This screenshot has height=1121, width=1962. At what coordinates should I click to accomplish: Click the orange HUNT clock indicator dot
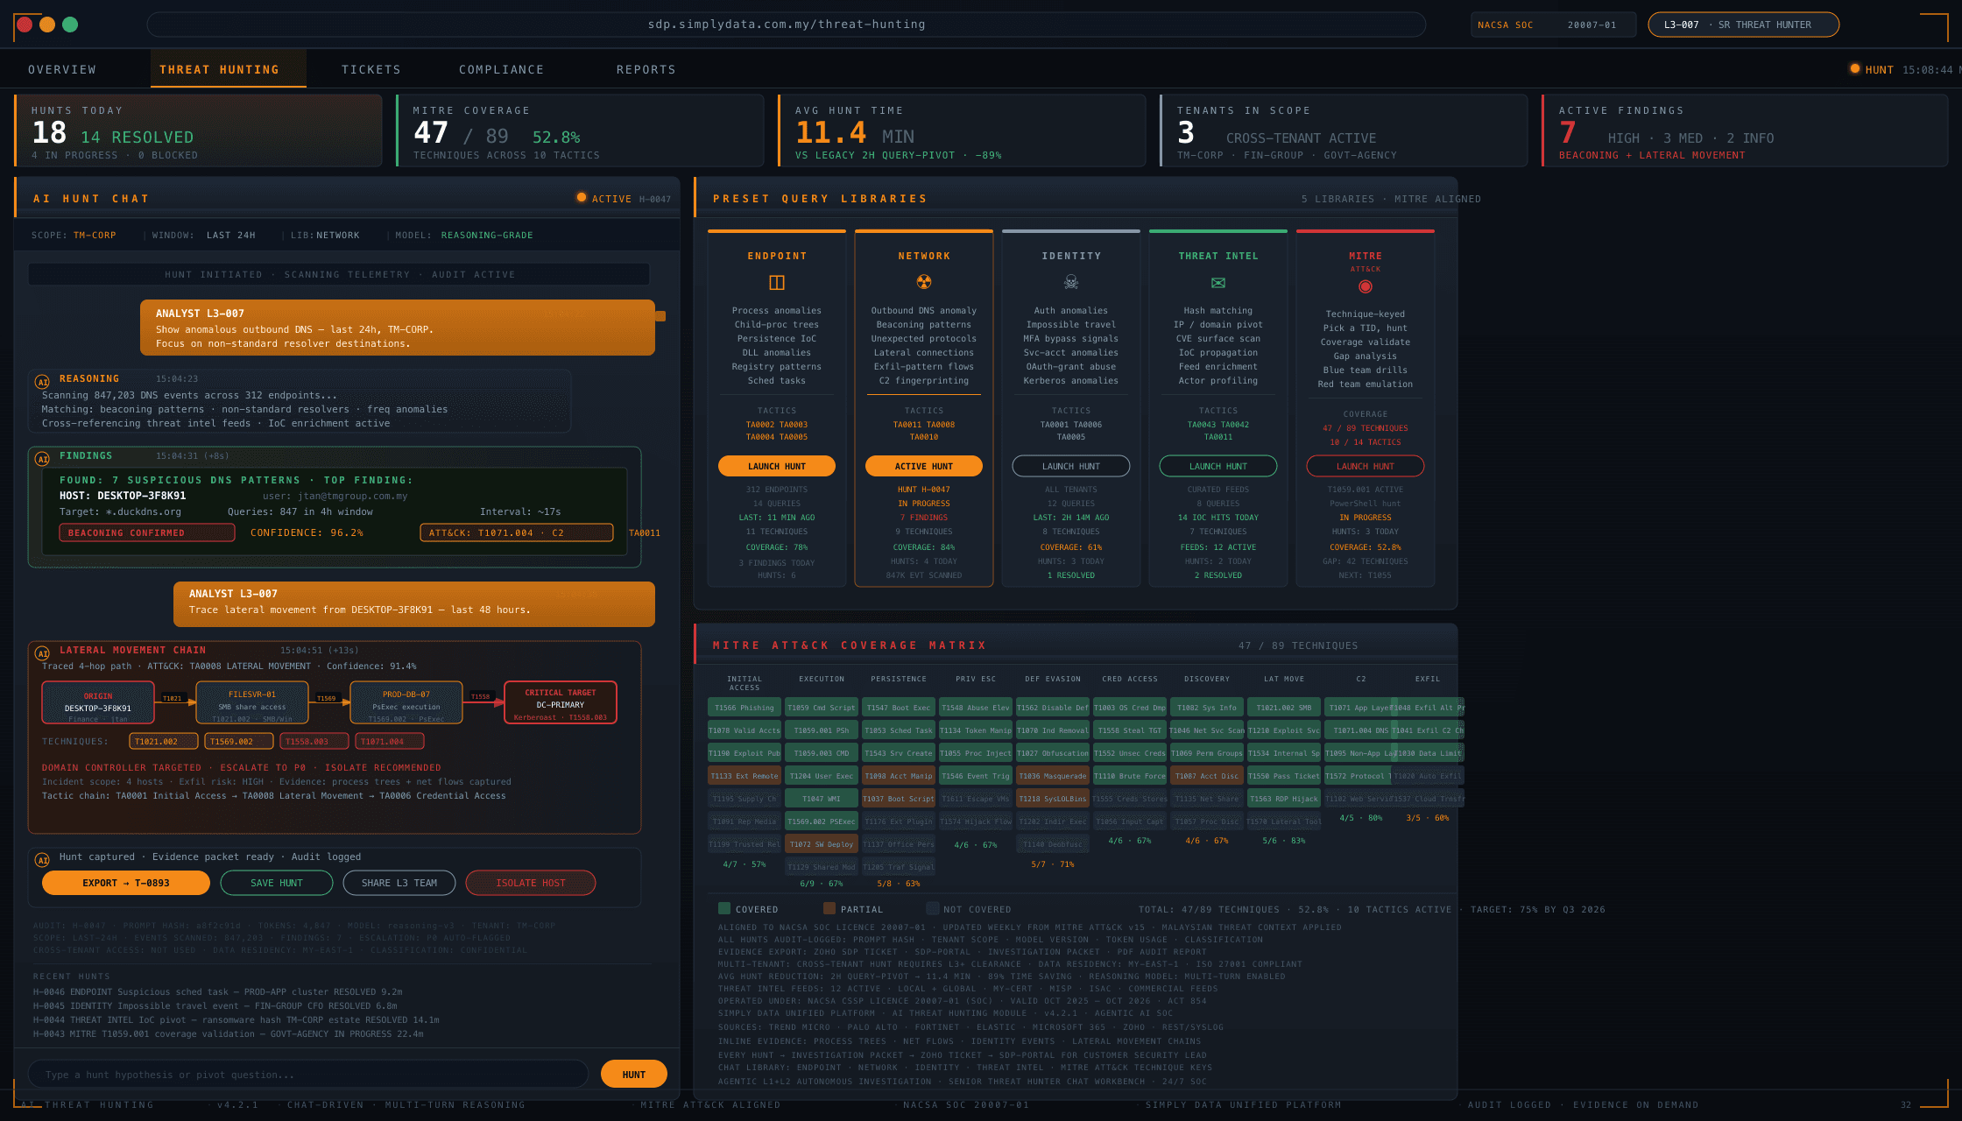(x=1855, y=68)
